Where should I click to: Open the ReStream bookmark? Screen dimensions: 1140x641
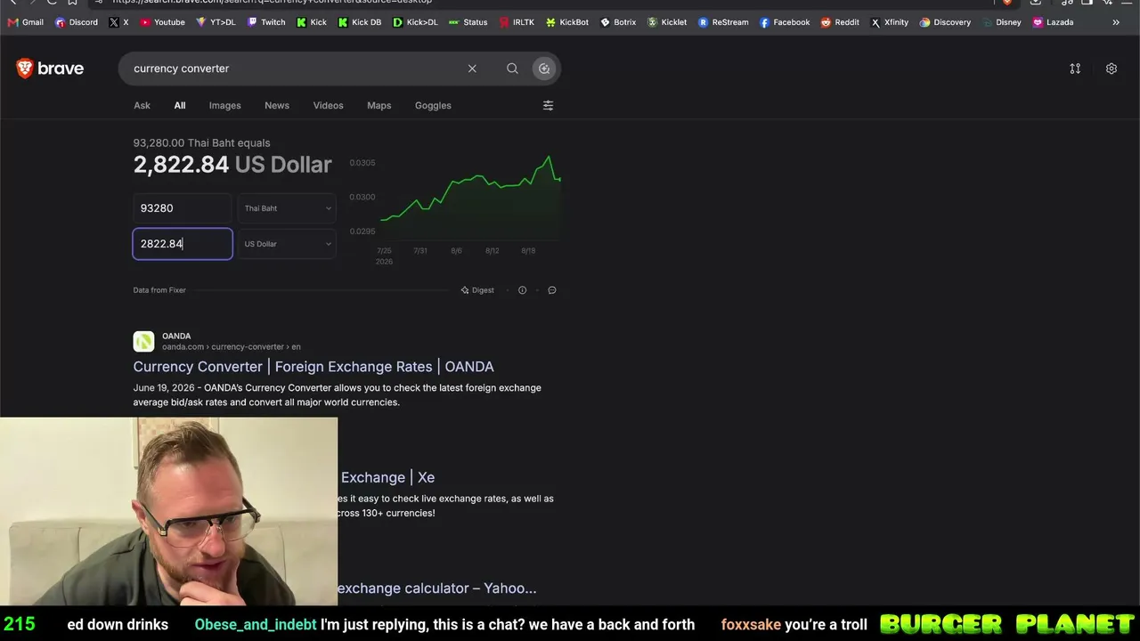tap(723, 22)
